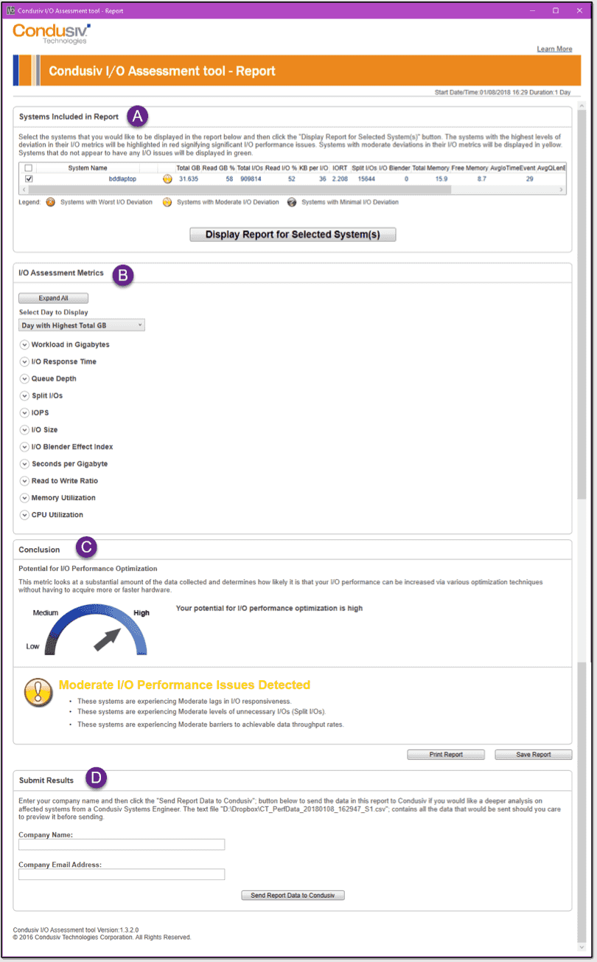Viewport: 597px width, 962px height.
Task: Click Display Report for Selected System(s) button
Action: [293, 235]
